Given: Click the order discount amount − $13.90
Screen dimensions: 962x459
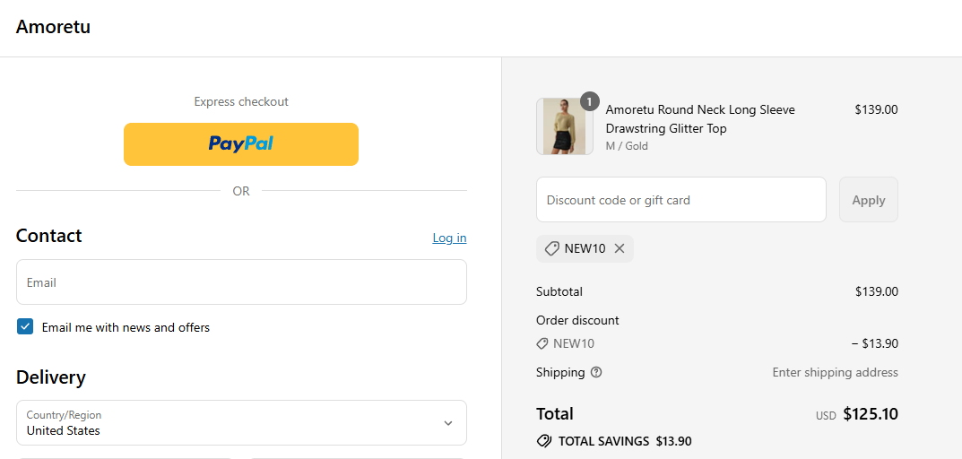Looking at the screenshot, I should [x=875, y=343].
